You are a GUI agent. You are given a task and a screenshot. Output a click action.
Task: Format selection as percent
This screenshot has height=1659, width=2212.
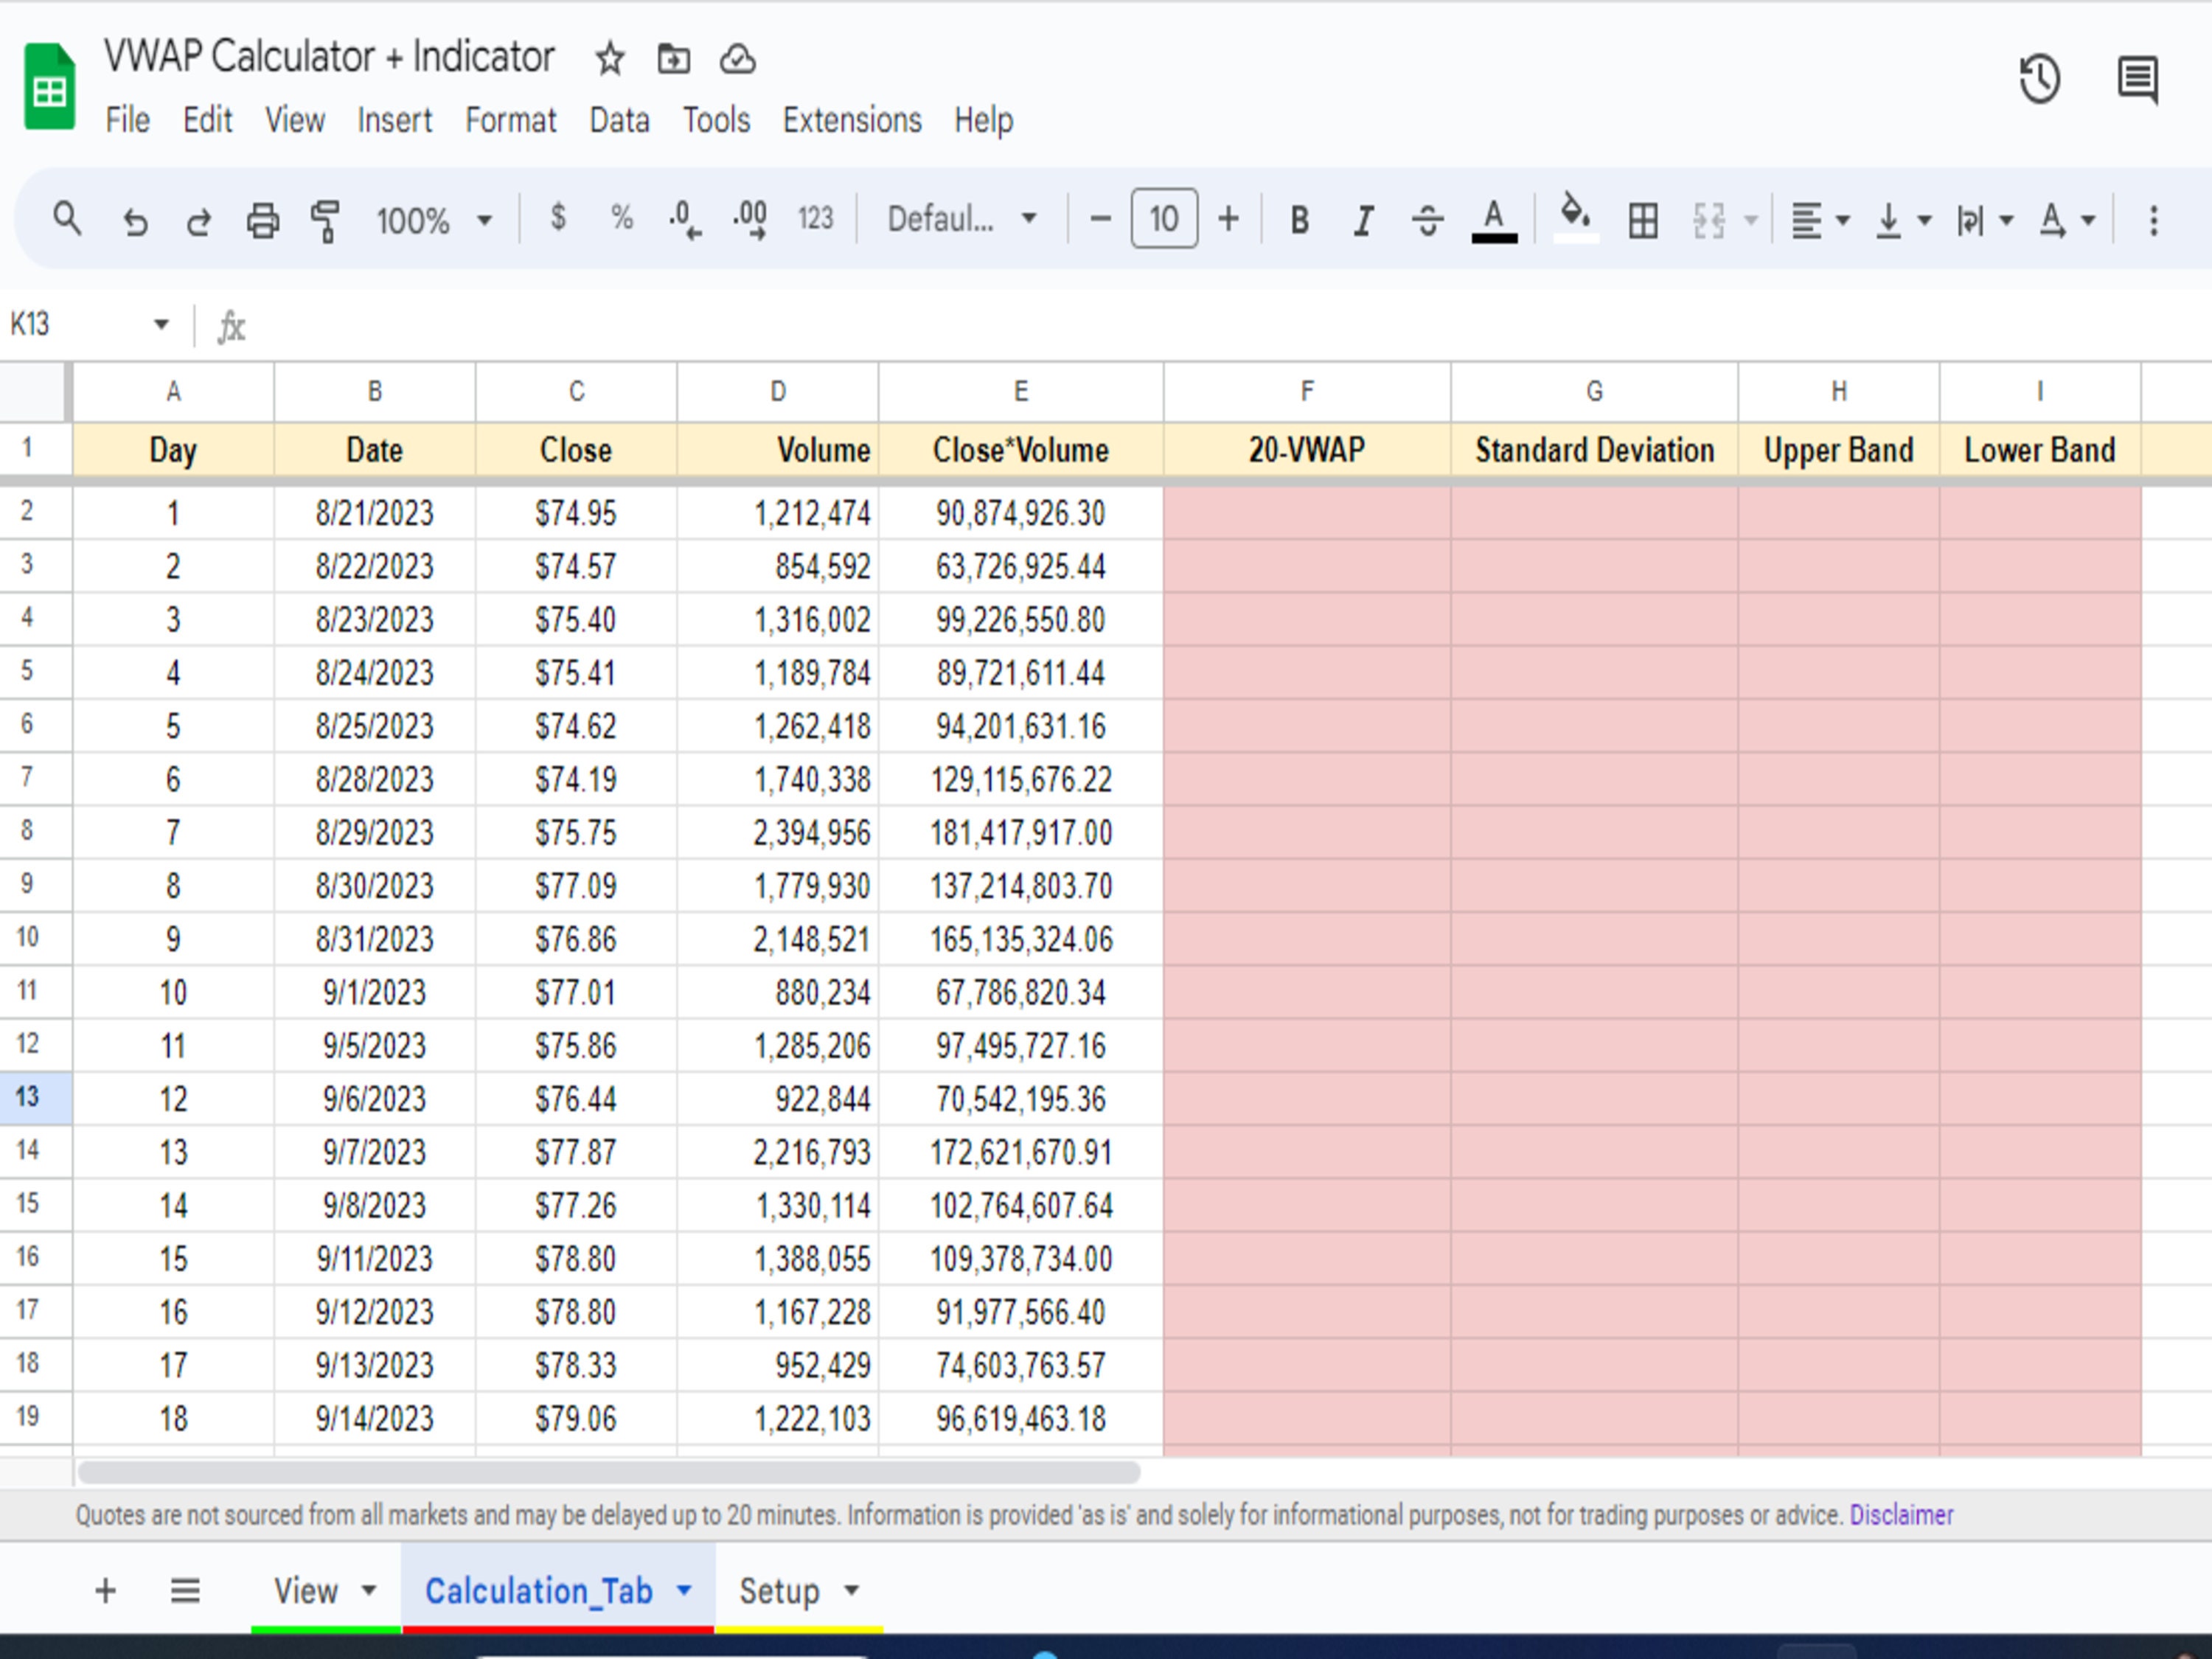pos(621,219)
